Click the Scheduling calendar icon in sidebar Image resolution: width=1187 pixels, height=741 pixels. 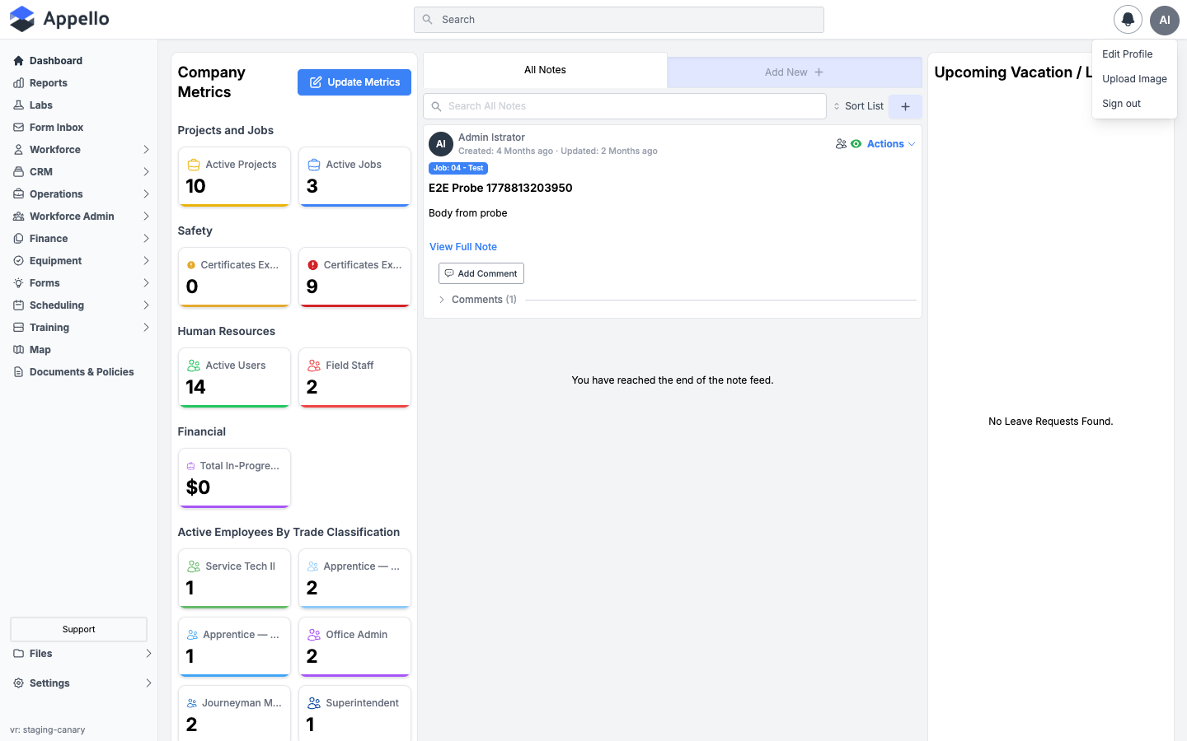click(18, 305)
